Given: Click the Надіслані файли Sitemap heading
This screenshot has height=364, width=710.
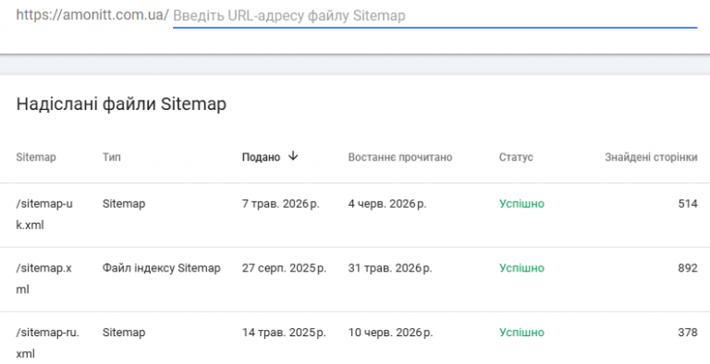Looking at the screenshot, I should (121, 104).
